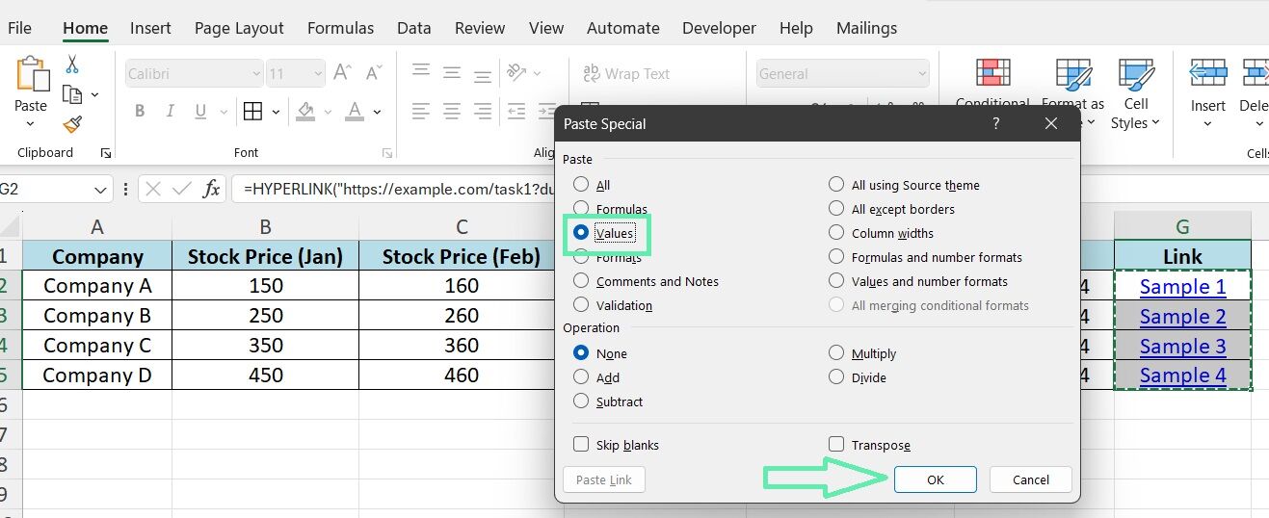This screenshot has height=518, width=1269.
Task: Click the Cut scissors icon
Action: (x=72, y=65)
